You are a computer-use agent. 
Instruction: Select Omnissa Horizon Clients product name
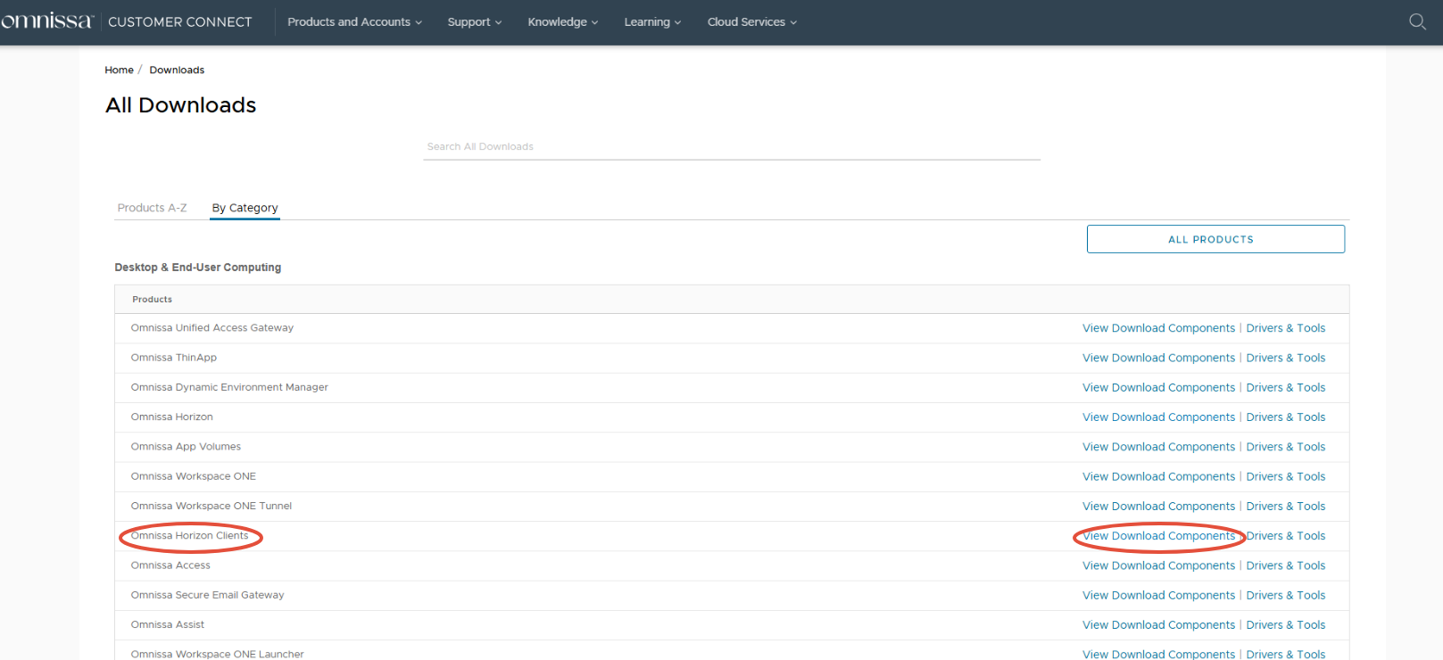click(189, 536)
